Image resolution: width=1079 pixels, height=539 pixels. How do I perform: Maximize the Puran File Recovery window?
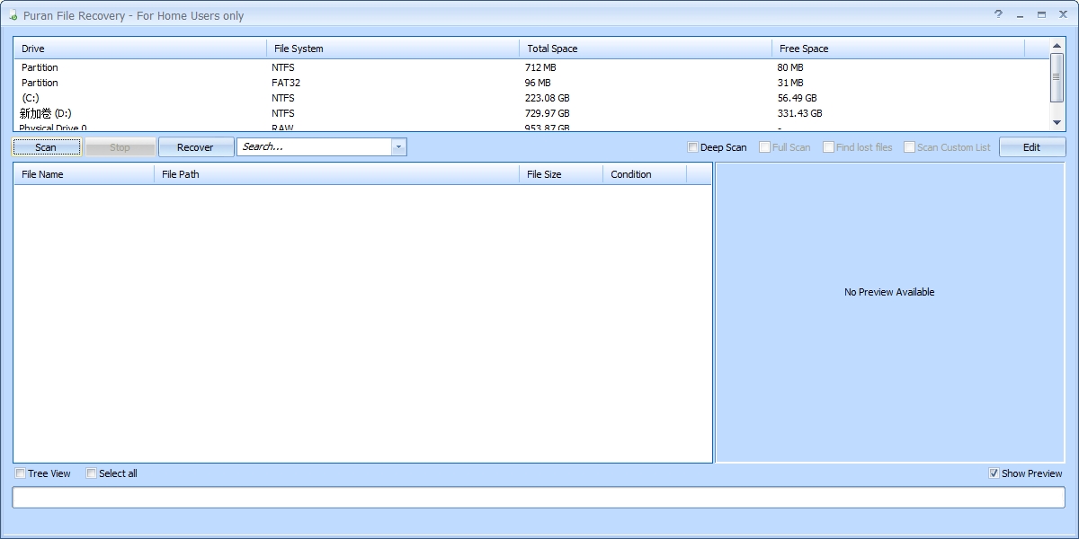click(1041, 14)
